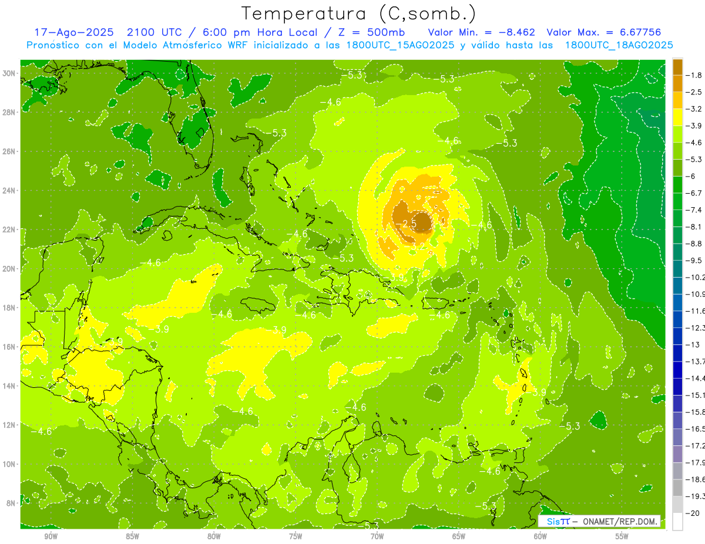This screenshot has height=544, width=705.
Task: Click 'Pronóstico con el Modelo Atmosferico WRF' text
Action: [x=137, y=45]
